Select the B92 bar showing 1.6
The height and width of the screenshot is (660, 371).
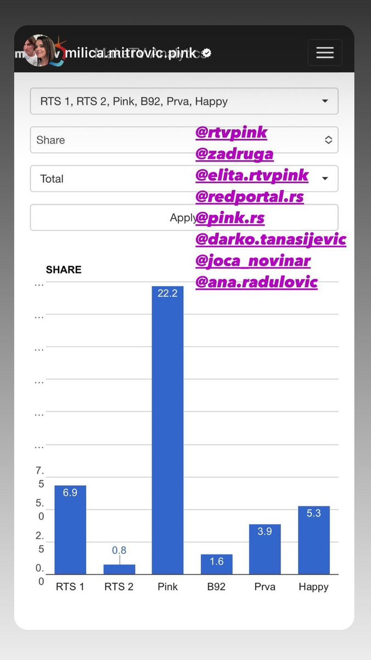216,564
